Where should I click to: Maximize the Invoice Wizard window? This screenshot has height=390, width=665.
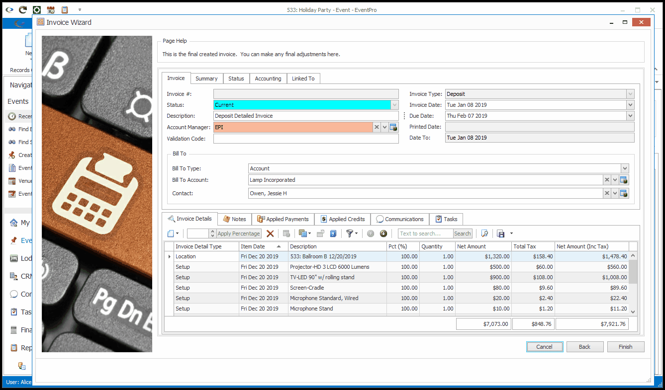pyautogui.click(x=625, y=22)
